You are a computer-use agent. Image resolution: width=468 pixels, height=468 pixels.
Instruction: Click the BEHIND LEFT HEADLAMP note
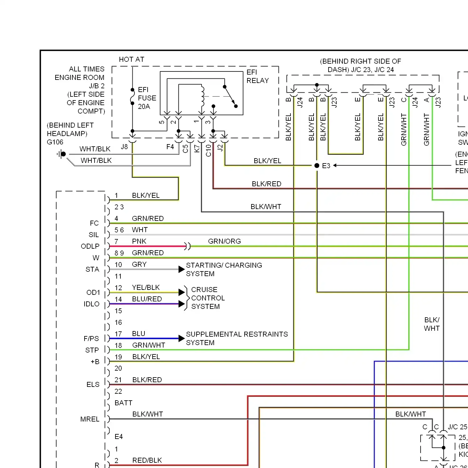[70, 129]
